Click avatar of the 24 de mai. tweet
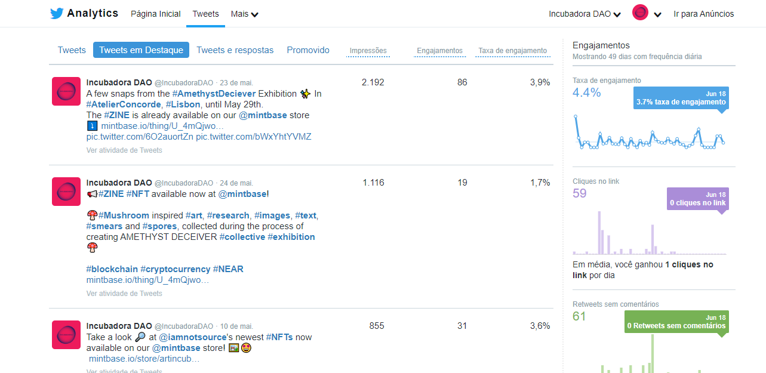Image resolution: width=766 pixels, height=373 pixels. coord(66,192)
